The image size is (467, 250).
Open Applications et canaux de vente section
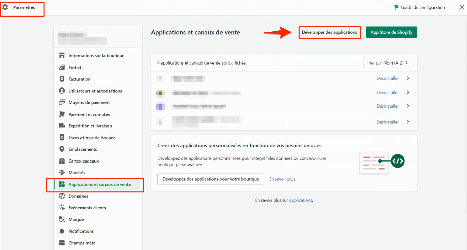click(x=99, y=184)
